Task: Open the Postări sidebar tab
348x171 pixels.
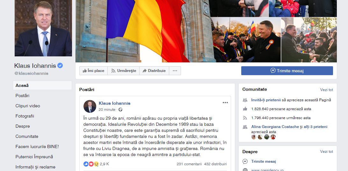Action: [x=22, y=96]
